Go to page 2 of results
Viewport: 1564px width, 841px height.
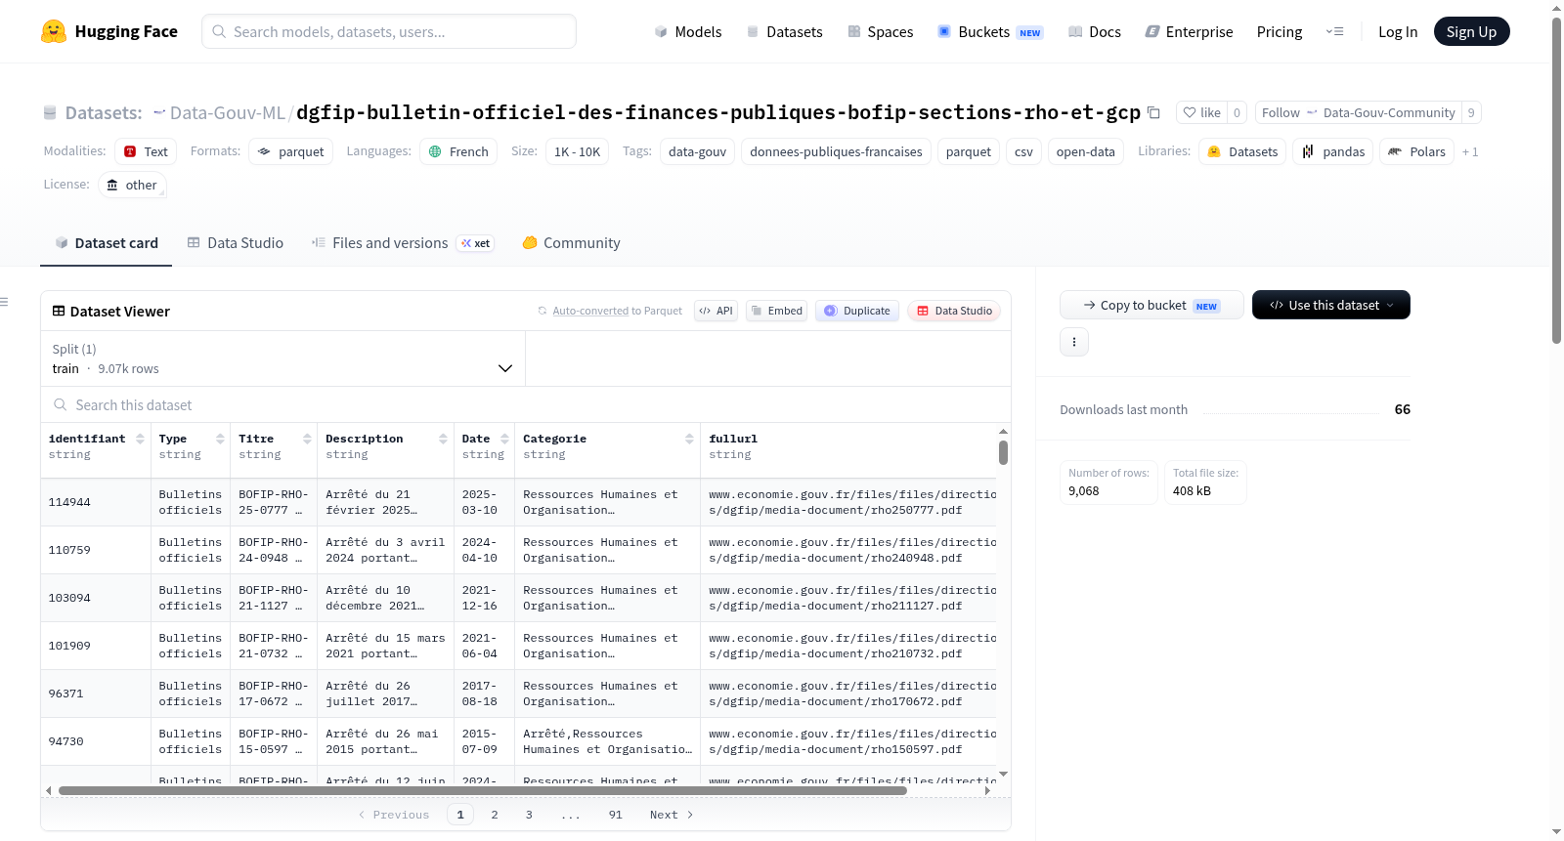(x=495, y=815)
